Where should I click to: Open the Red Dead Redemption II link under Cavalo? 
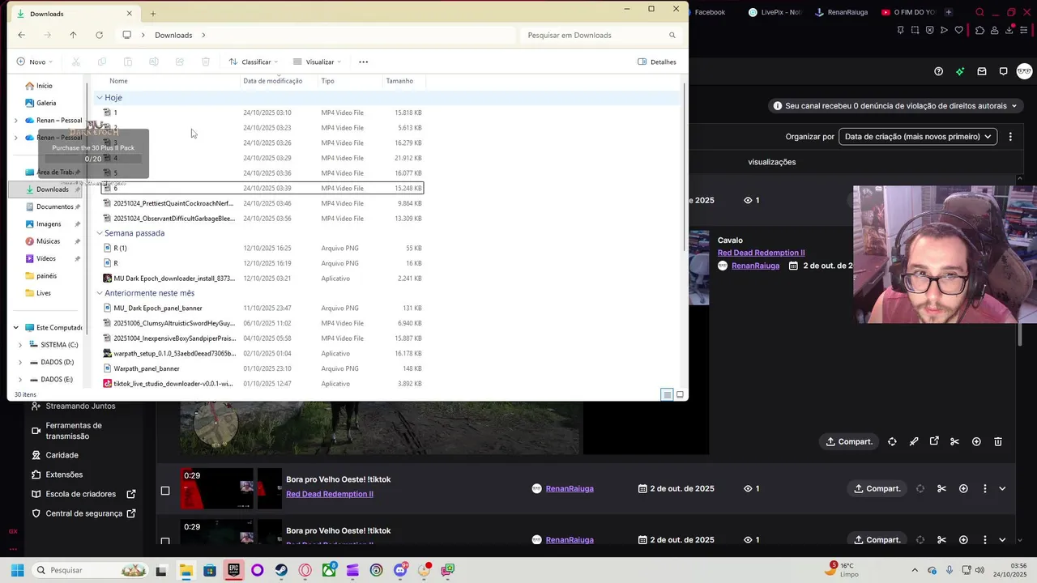pyautogui.click(x=761, y=253)
